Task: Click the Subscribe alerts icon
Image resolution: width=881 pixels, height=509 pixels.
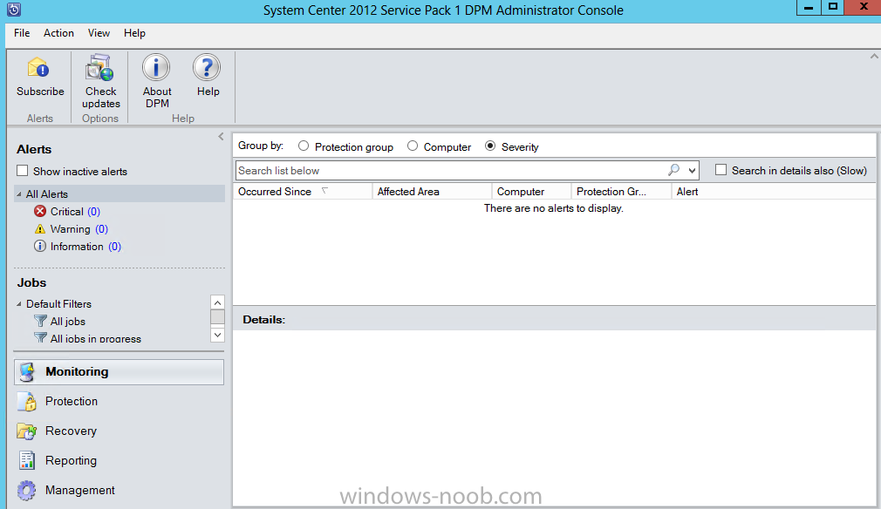Action: (x=38, y=68)
